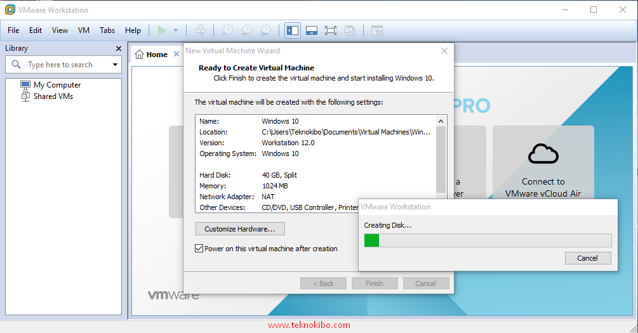Click the Library panel title
The image size is (638, 333).
click(17, 48)
